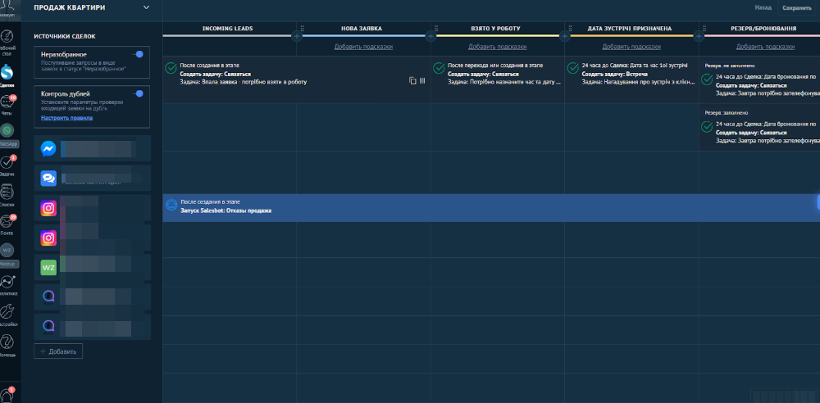Click Добавить подсказки under Дата зустрічі призначена
This screenshot has height=403, width=820.
point(631,47)
